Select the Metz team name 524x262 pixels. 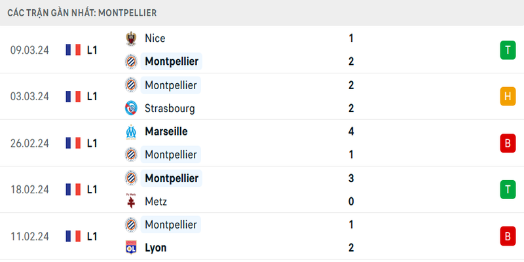[x=157, y=201]
